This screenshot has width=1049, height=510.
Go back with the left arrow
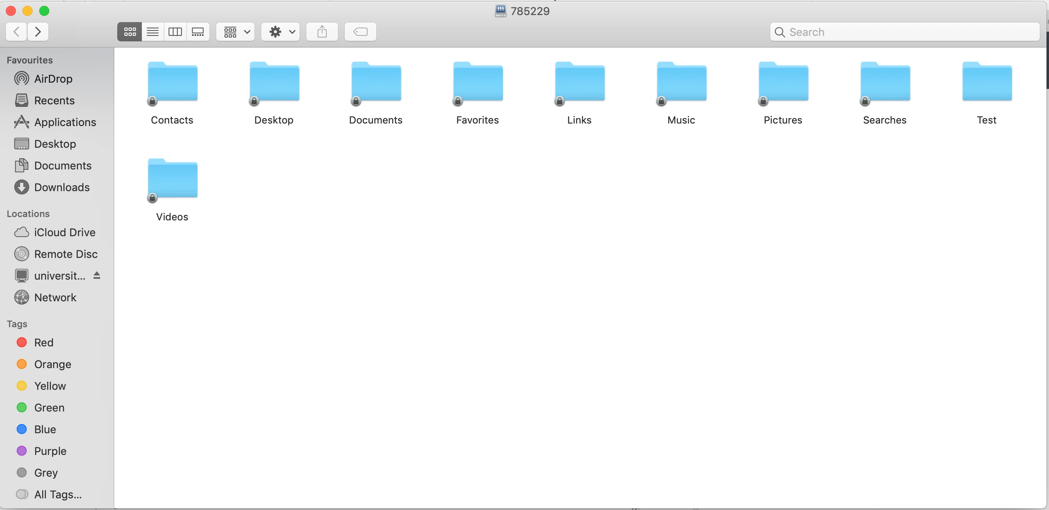click(x=17, y=32)
